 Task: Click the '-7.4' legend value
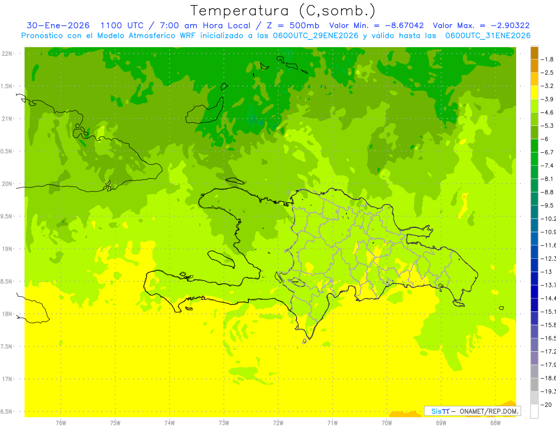click(x=548, y=166)
